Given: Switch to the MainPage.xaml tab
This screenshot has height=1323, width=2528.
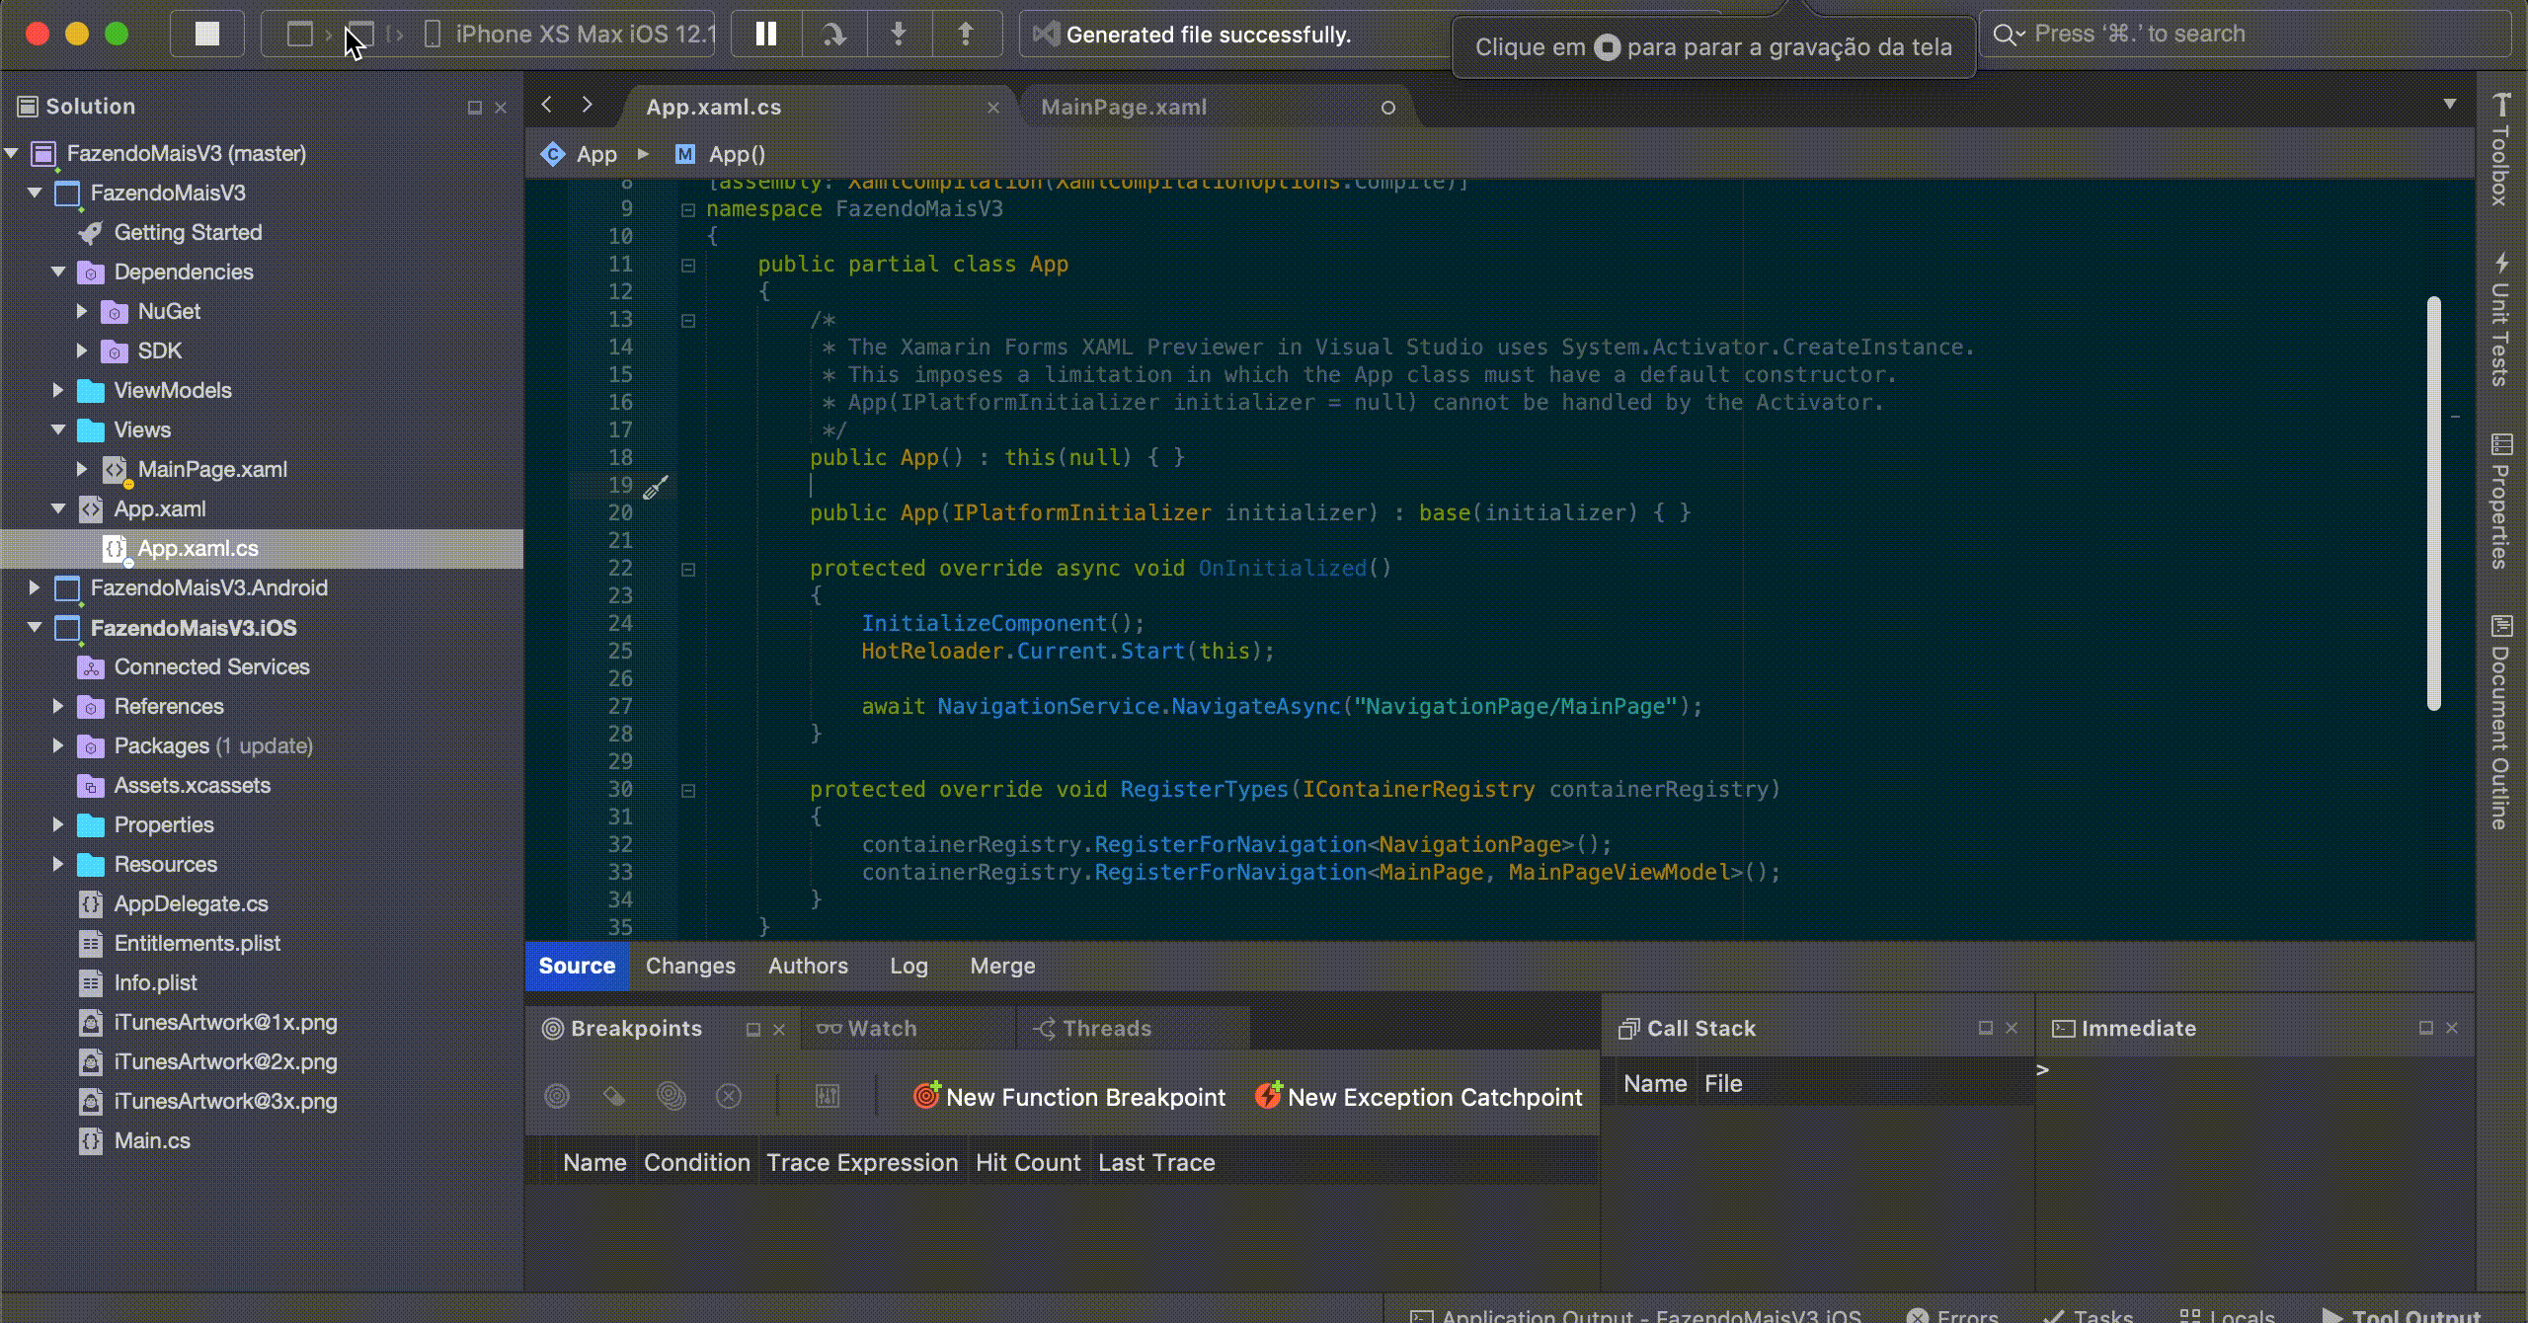Looking at the screenshot, I should [x=1124, y=107].
